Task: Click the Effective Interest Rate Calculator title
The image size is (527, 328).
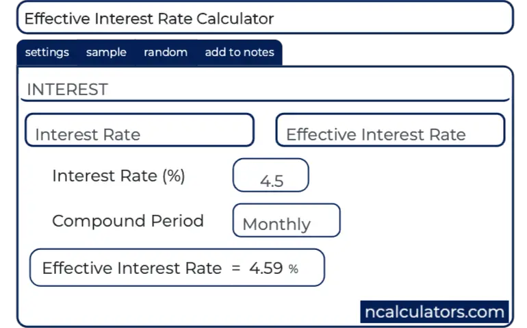Action: click(x=149, y=18)
